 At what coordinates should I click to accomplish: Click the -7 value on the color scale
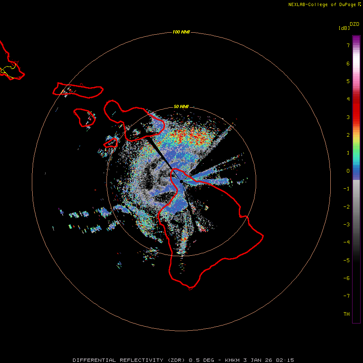(346, 296)
